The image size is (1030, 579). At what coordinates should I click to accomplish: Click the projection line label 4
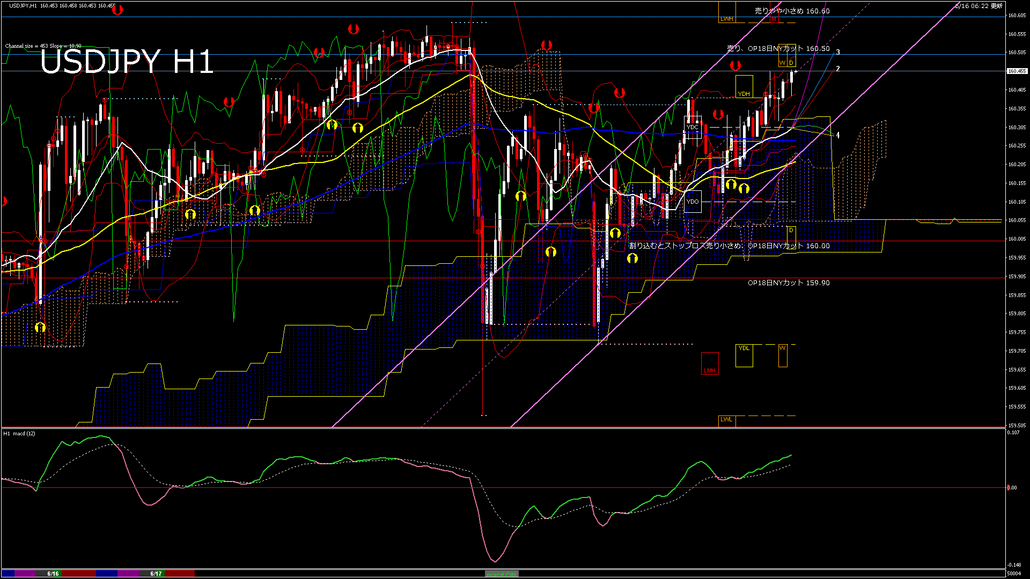point(838,135)
